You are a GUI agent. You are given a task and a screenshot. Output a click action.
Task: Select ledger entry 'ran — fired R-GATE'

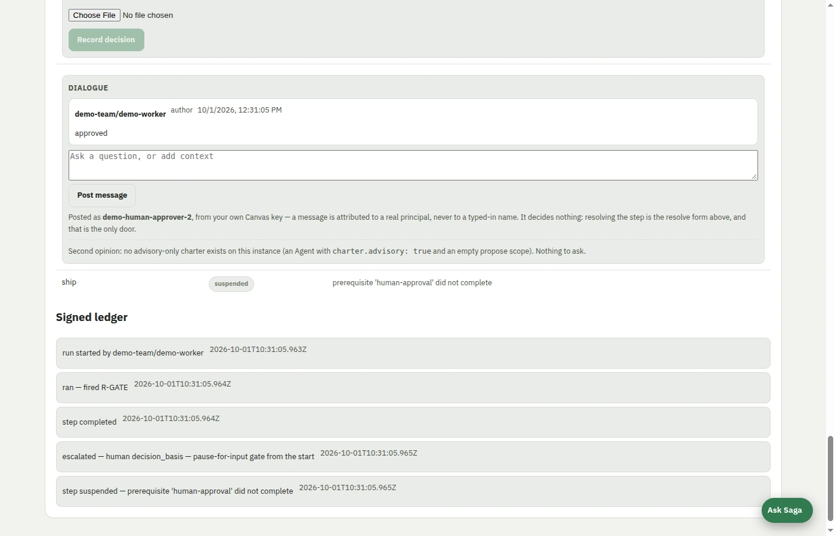pos(413,388)
